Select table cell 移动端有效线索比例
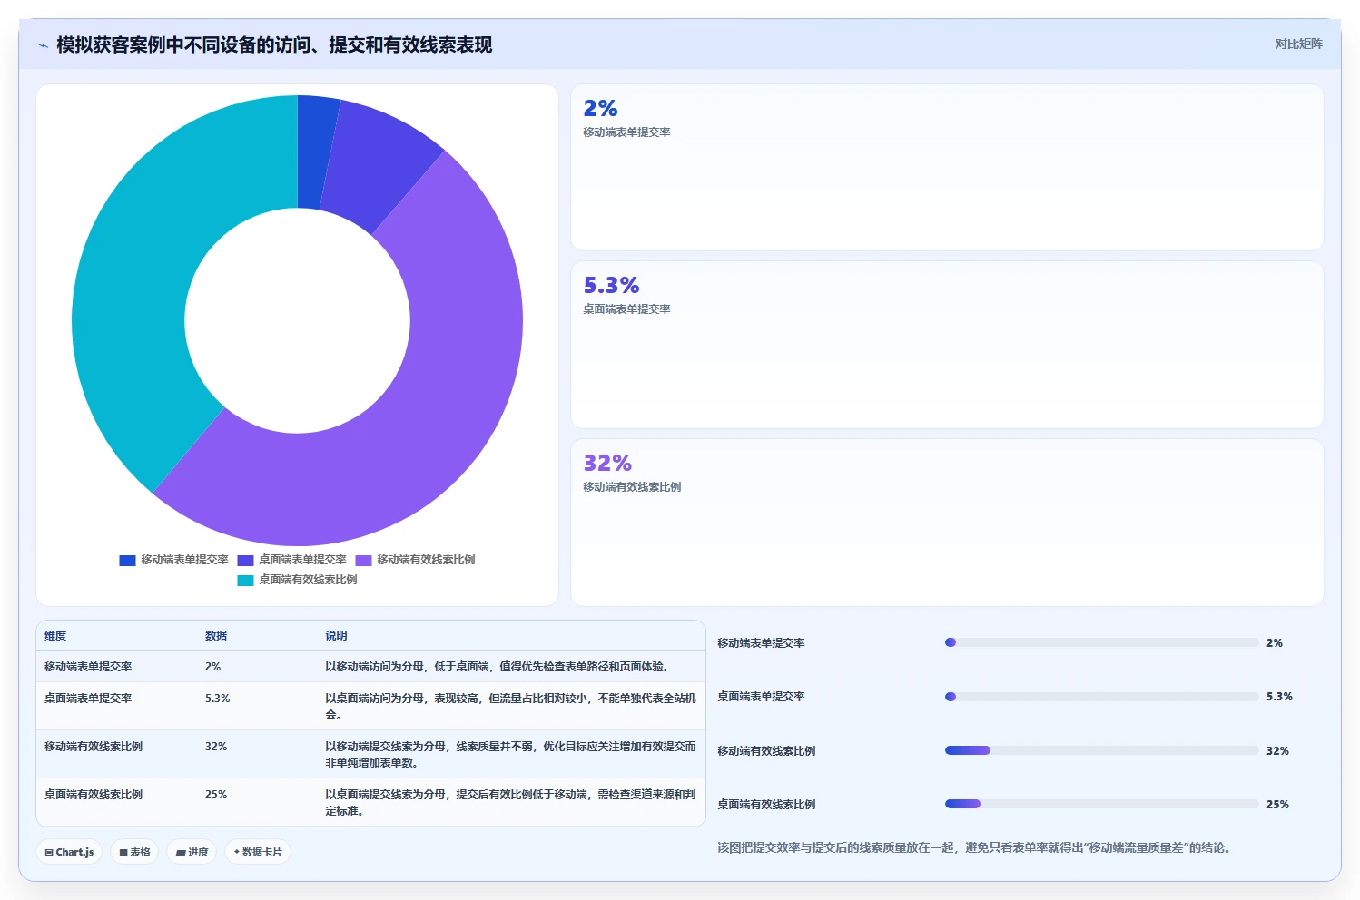1360x900 pixels. click(94, 747)
